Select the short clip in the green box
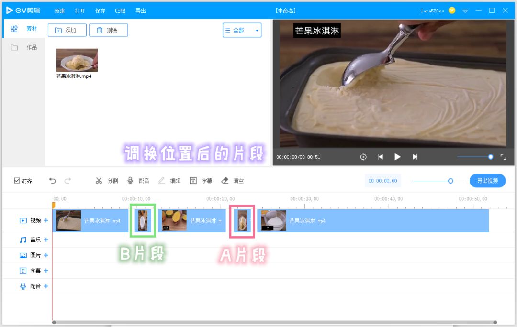Screen dimensions: 517x327 [143, 221]
